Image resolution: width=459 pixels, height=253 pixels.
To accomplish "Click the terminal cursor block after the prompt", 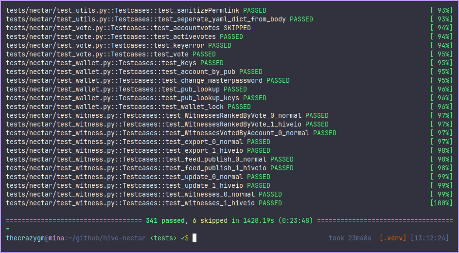I will (x=194, y=238).
